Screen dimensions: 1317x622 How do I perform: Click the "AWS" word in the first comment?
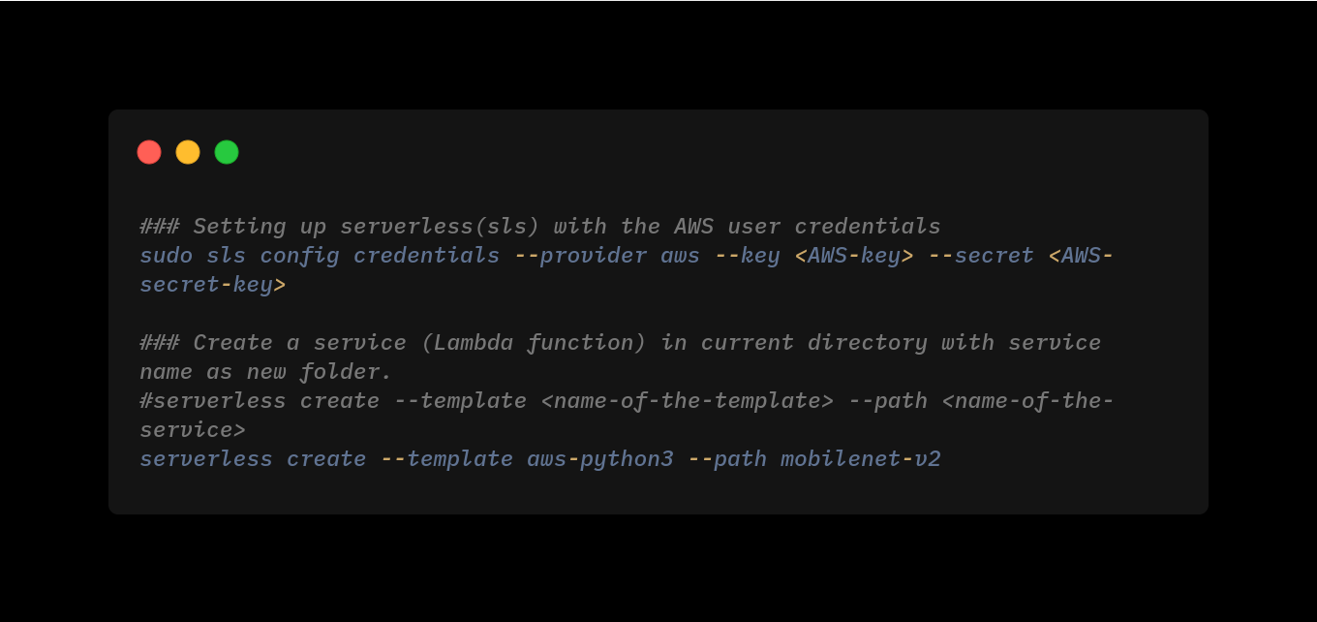(693, 227)
